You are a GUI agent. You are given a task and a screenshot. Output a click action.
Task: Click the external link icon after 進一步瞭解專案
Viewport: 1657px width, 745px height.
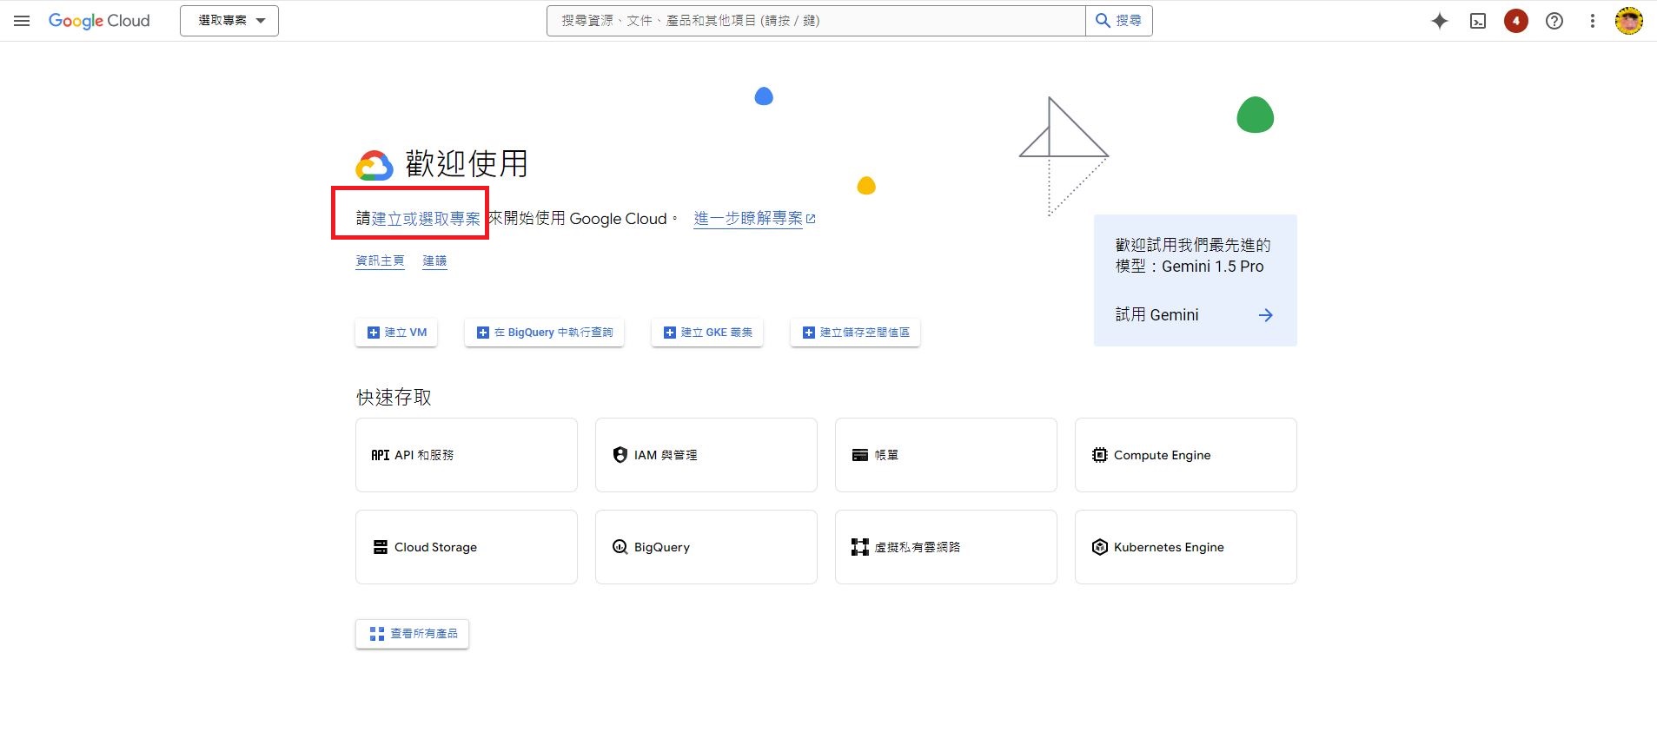click(x=811, y=219)
